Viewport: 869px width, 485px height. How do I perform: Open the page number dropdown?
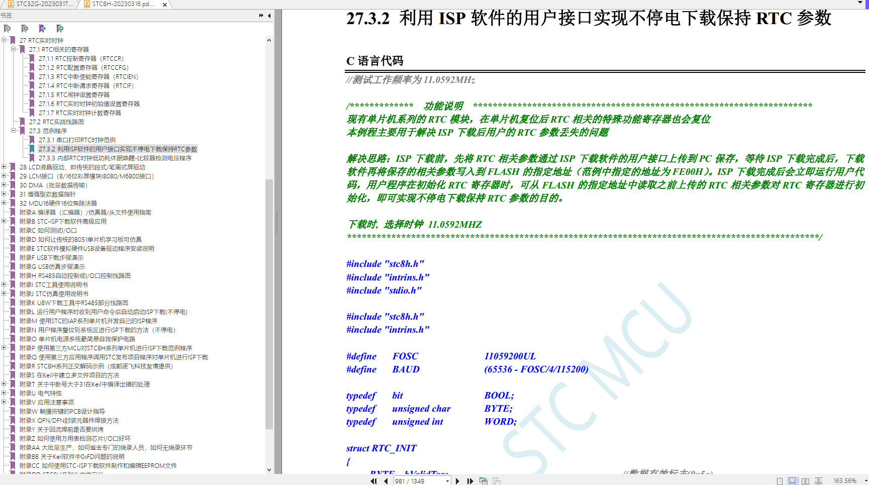tap(447, 481)
